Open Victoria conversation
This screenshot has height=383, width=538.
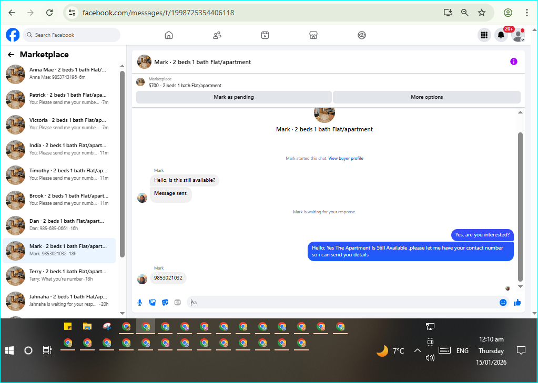pos(59,125)
